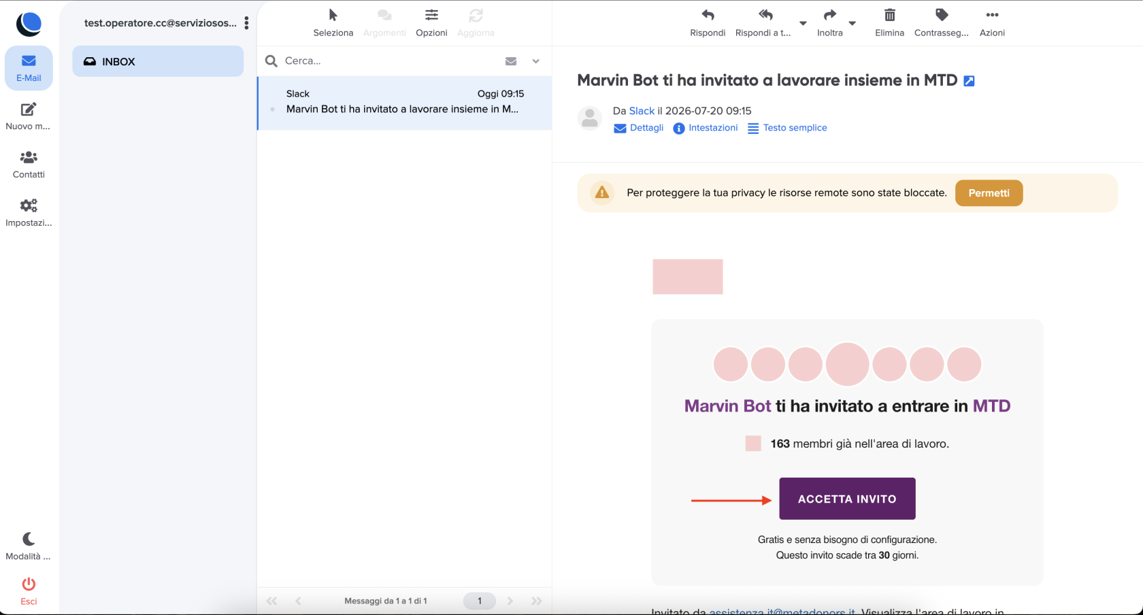Go to first page of messages
Viewport: 1143px width, 615px height.
271,601
